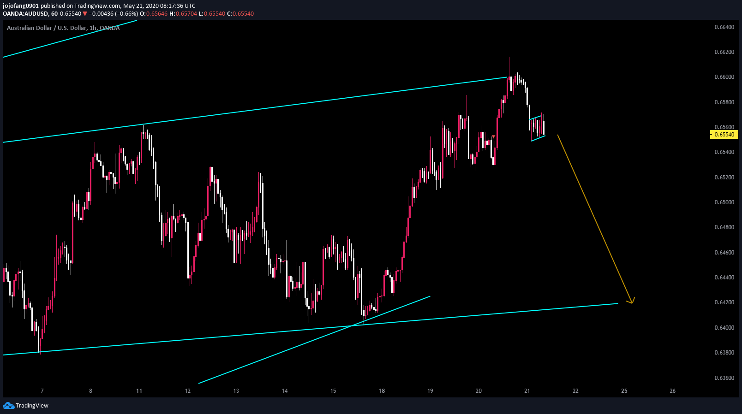
Task: Click the open value O:0.65646
Action: pos(154,14)
